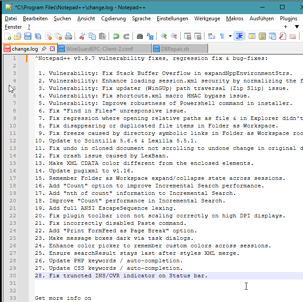Image resolution: width=303 pixels, height=302 pixels.
Task: Open the Document Map toolbar icon
Action: [262, 36]
